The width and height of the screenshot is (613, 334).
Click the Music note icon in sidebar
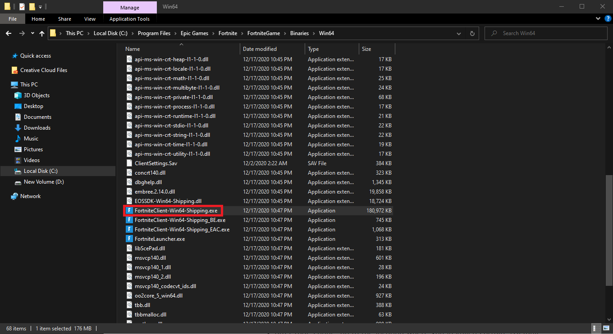click(x=18, y=139)
